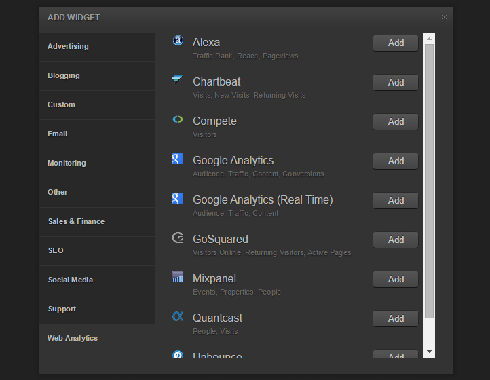Add the Quantcast widget
This screenshot has width=490, height=380.
tap(396, 318)
